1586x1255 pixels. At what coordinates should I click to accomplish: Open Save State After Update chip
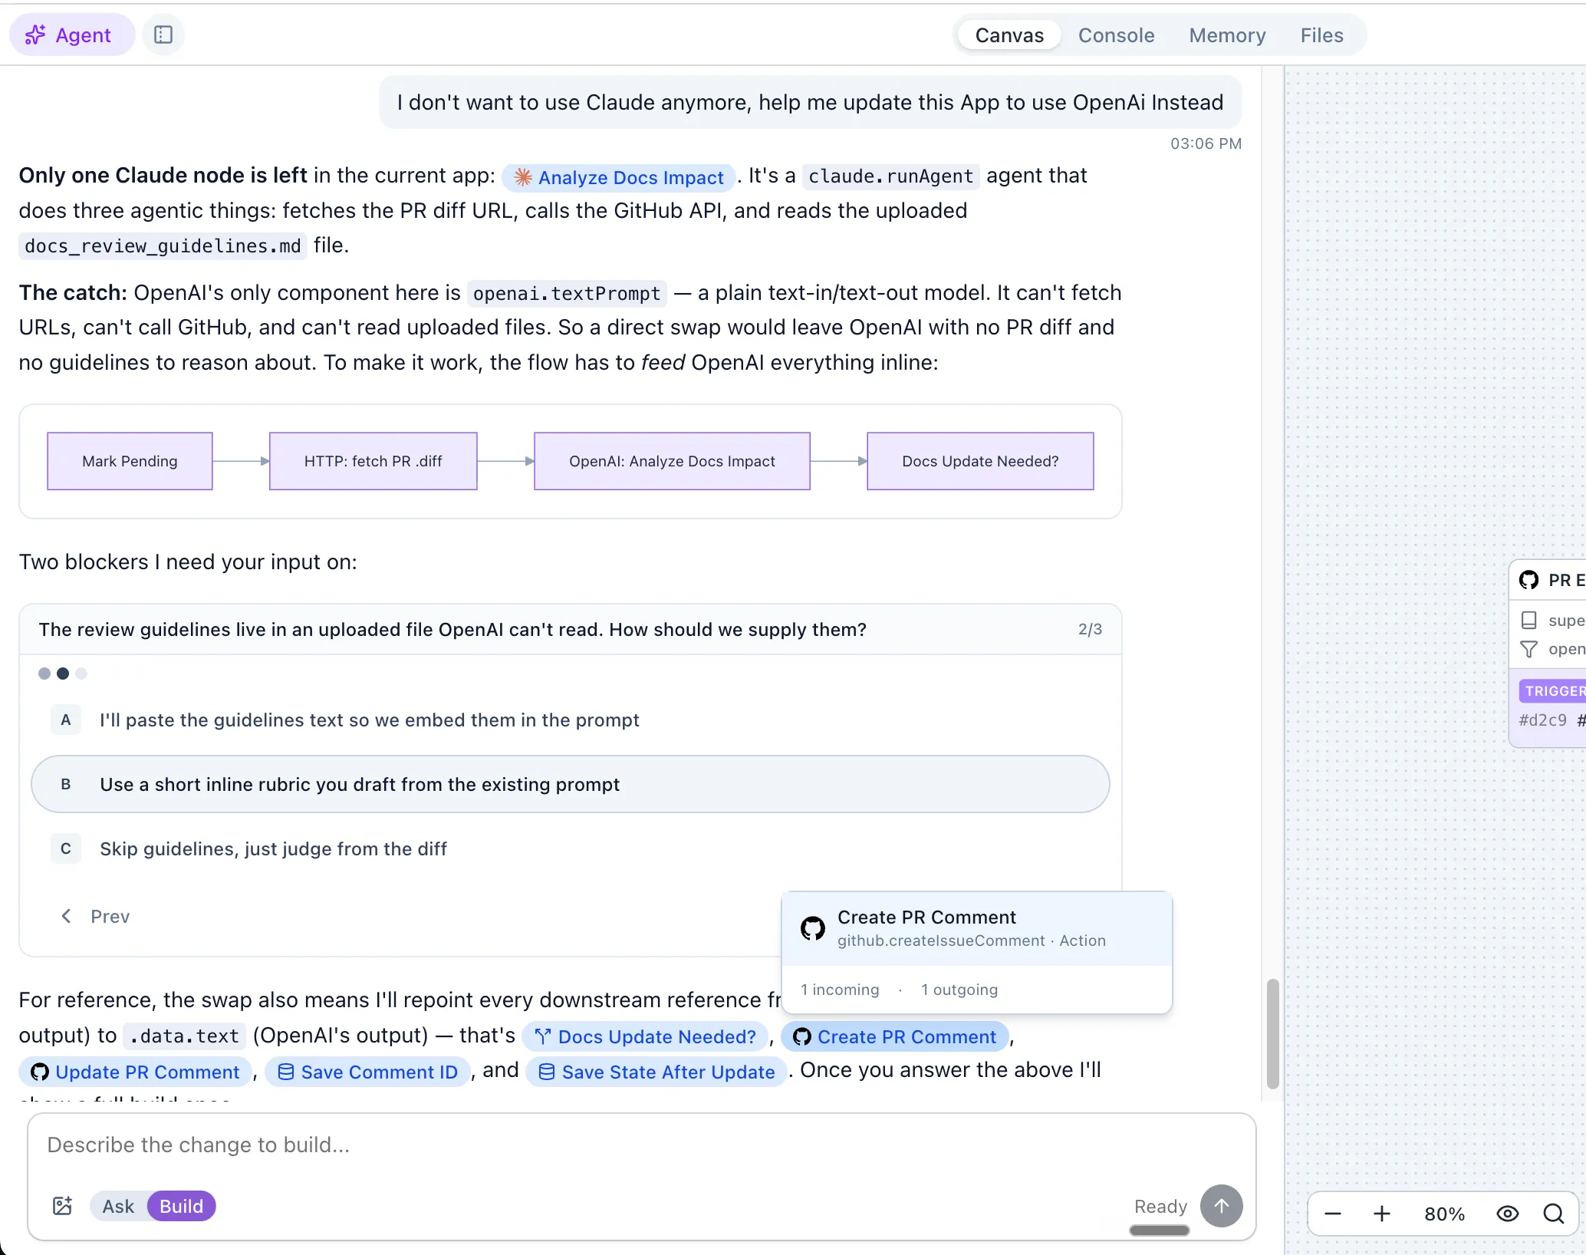[656, 1072]
